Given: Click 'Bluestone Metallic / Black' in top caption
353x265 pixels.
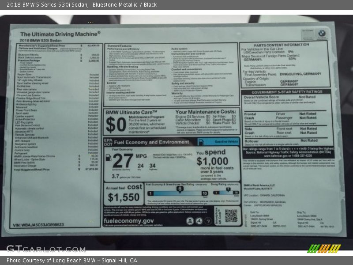Looking at the screenshot, I should (125, 5).
